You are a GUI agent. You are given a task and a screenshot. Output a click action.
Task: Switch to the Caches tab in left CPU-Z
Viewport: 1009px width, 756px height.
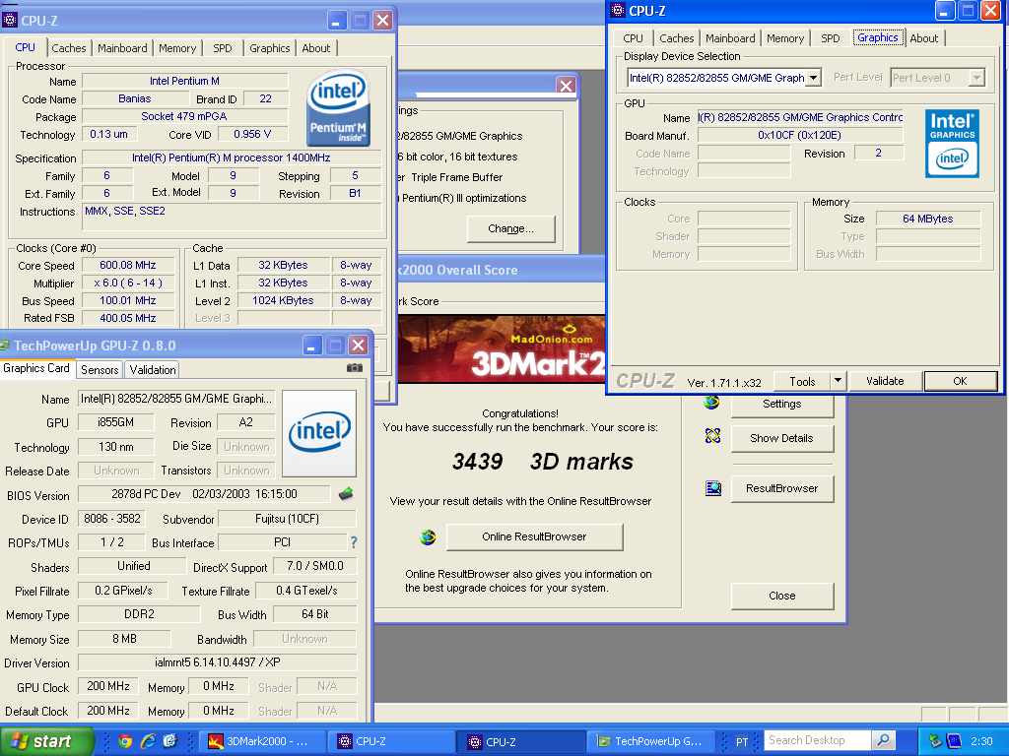click(69, 48)
